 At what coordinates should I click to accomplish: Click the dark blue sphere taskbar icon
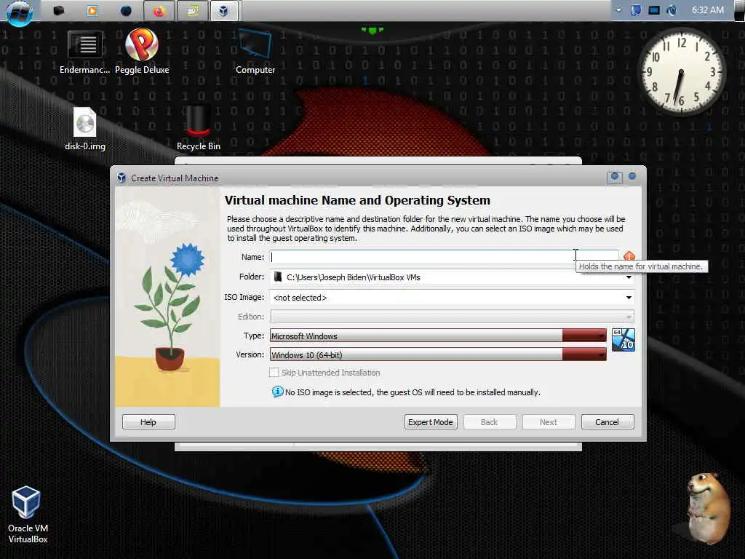pyautogui.click(x=126, y=10)
